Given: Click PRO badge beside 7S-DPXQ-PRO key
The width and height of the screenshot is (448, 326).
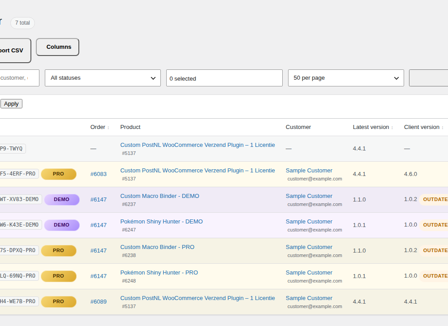Looking at the screenshot, I should [59, 251].
